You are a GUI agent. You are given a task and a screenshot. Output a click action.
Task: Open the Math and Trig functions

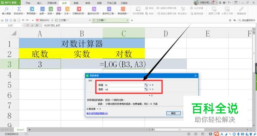tap(109, 10)
